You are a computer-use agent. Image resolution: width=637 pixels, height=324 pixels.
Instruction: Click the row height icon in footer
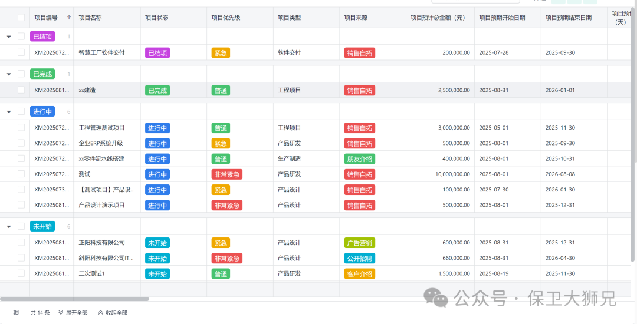tap(16, 312)
